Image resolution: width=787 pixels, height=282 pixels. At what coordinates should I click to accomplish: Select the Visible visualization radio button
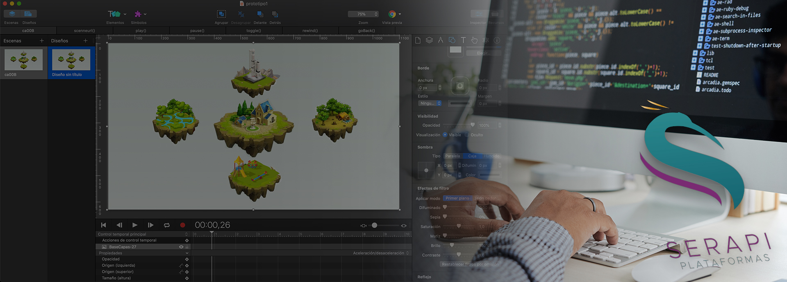[445, 135]
